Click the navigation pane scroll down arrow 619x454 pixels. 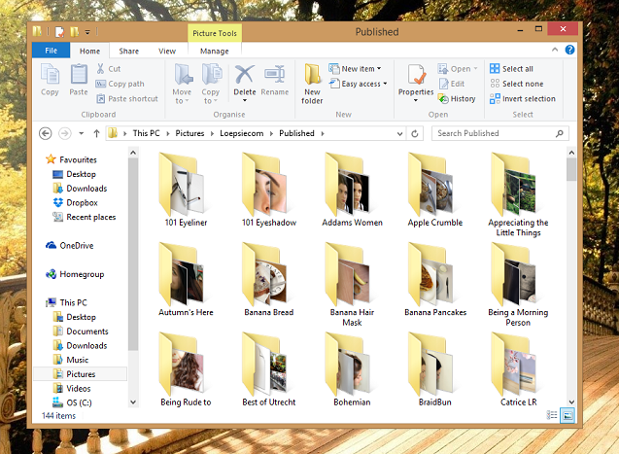pyautogui.click(x=133, y=402)
